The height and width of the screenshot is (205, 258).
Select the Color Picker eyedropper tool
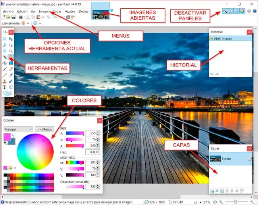(11, 75)
